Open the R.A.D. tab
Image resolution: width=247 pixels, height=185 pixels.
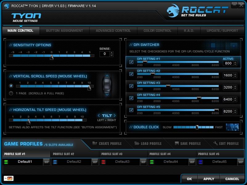[189, 31]
